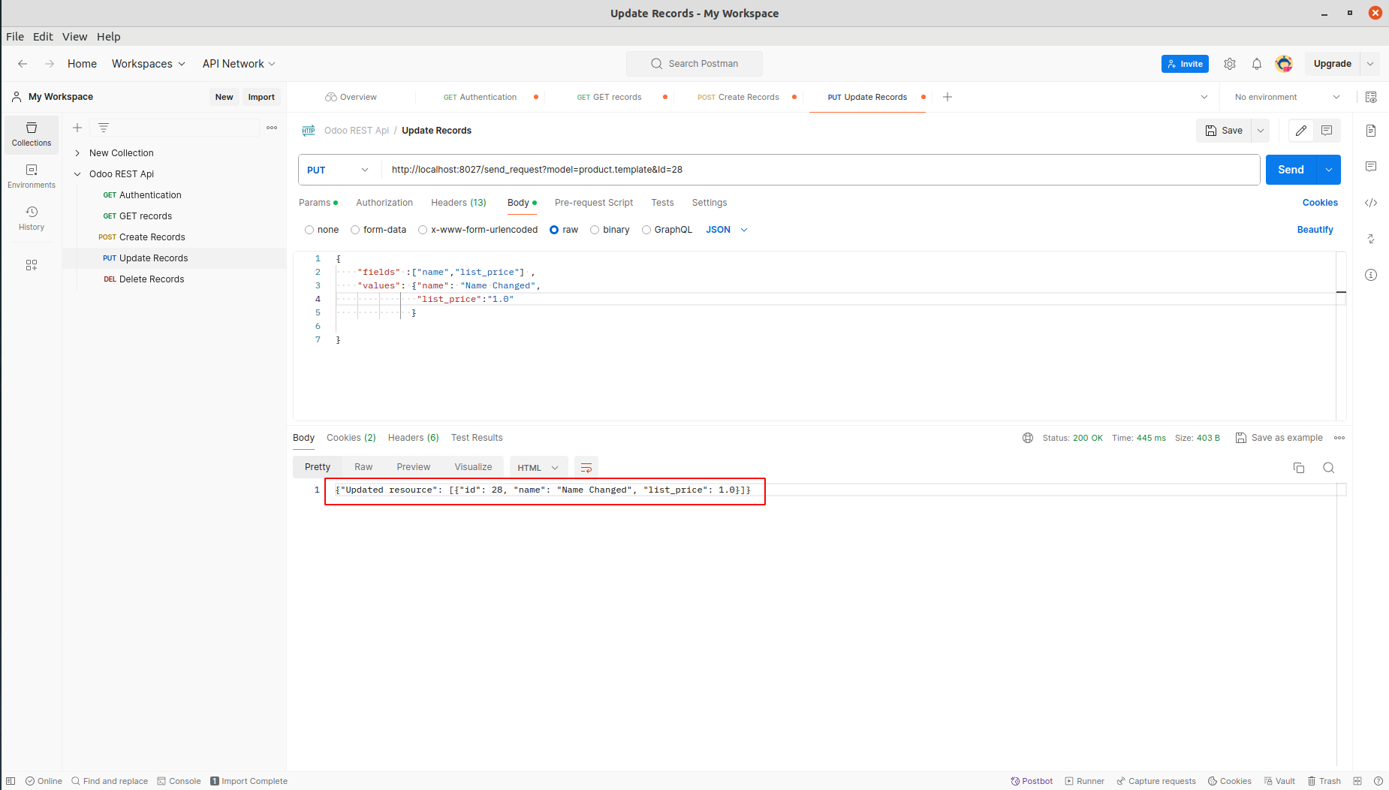Expand the New Collection folder

click(x=77, y=153)
